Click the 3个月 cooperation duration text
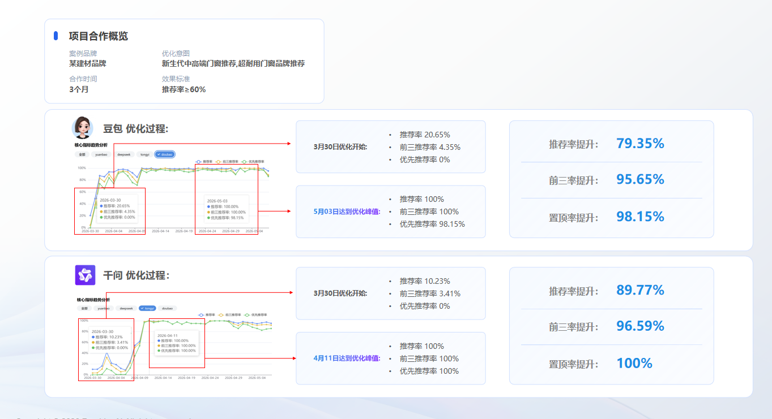Screen dimensions: 772x419 (x=79, y=89)
